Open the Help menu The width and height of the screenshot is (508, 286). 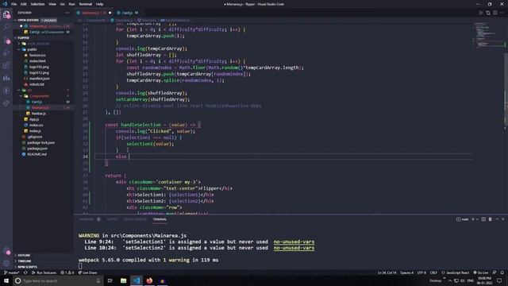99,4
